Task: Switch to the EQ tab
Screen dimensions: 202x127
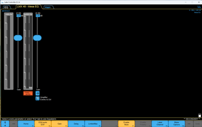Action: tap(6, 7)
